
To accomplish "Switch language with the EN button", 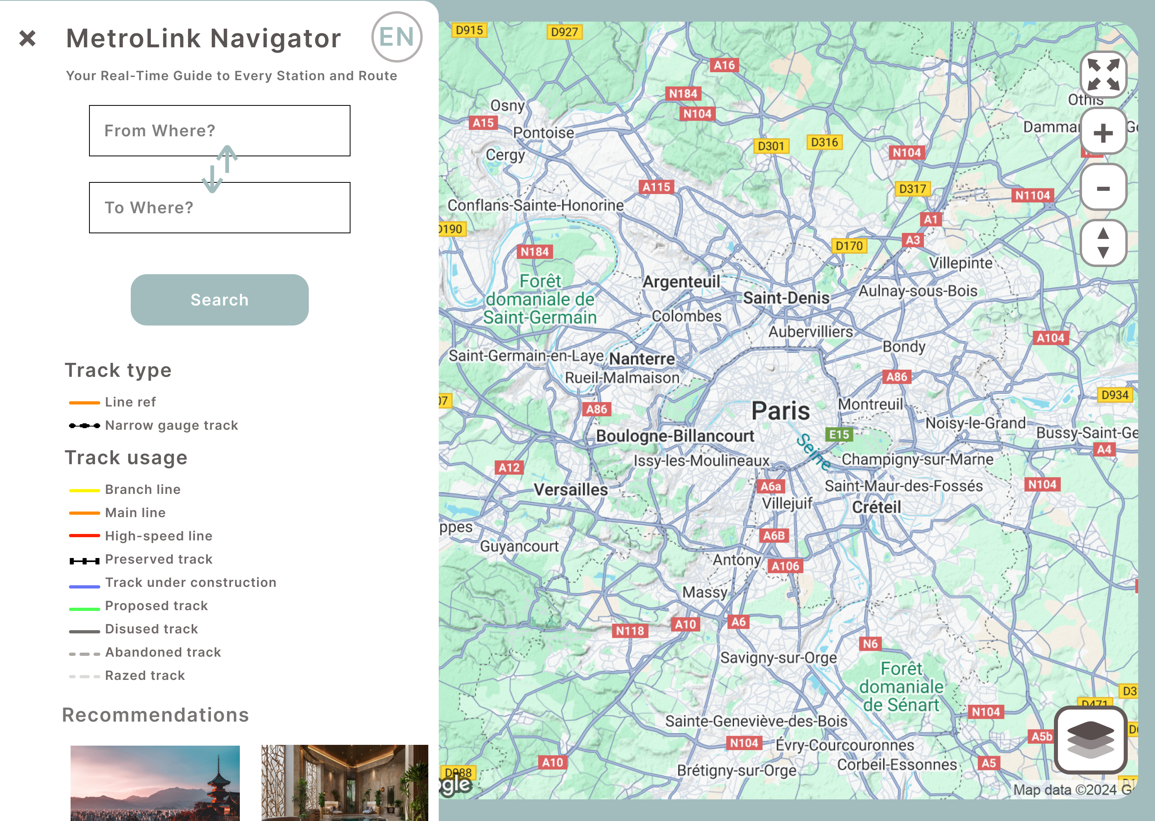I will [x=397, y=37].
